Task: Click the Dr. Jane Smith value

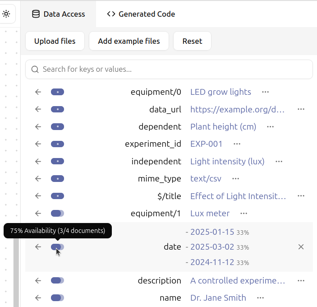Action: [218, 298]
